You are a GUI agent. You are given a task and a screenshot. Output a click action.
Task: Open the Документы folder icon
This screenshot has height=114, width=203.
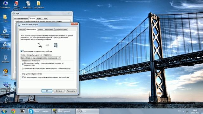[39, 5]
